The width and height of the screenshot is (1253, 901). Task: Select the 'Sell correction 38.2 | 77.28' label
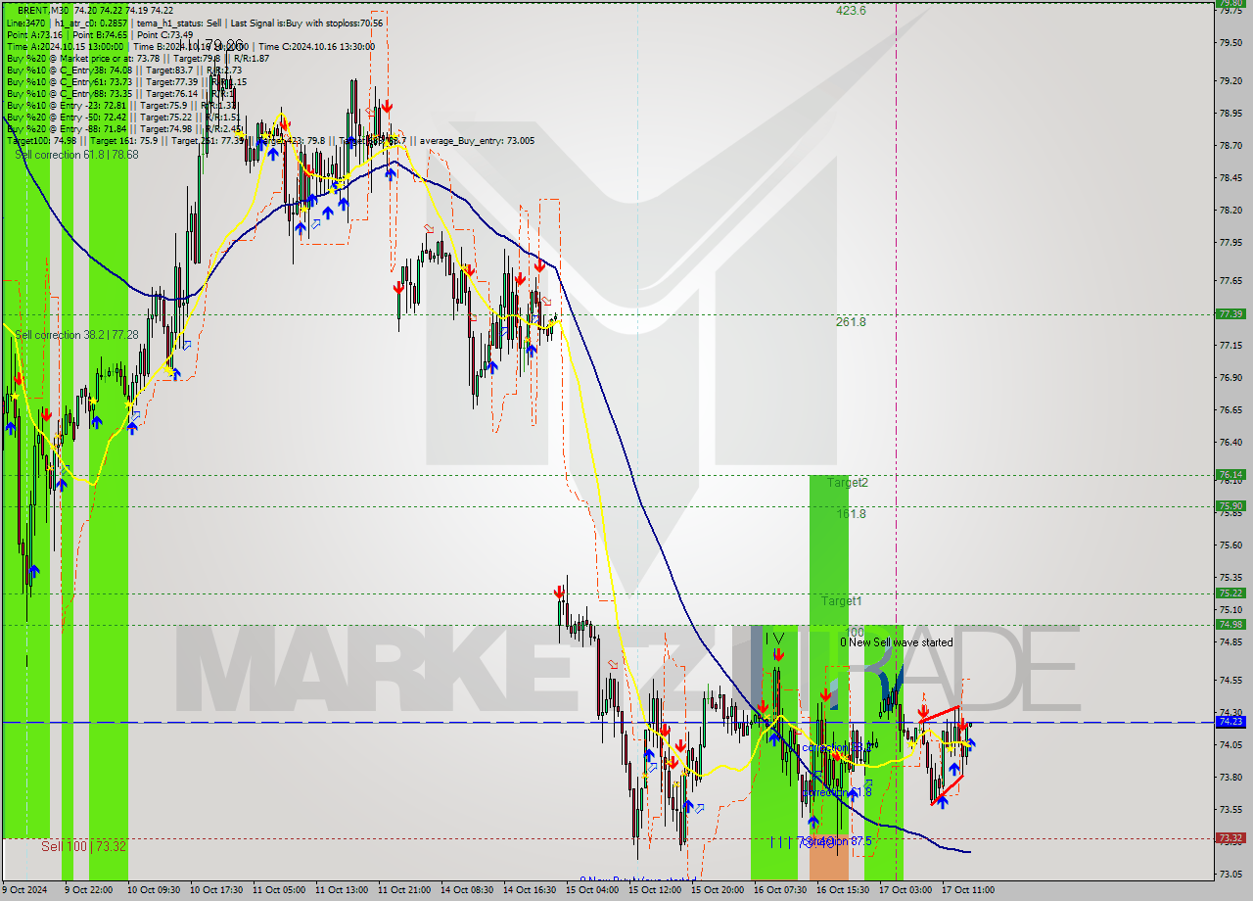click(x=76, y=335)
